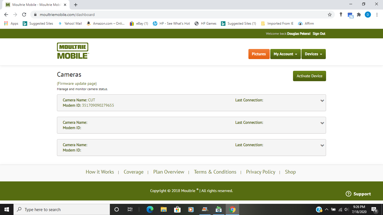Open the volume control in the tray
This screenshot has height=215, width=383.
tap(347, 209)
